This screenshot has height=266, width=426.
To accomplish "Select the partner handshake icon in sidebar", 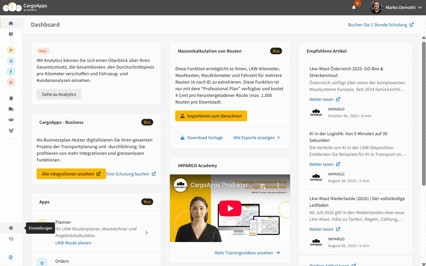I will (11, 120).
